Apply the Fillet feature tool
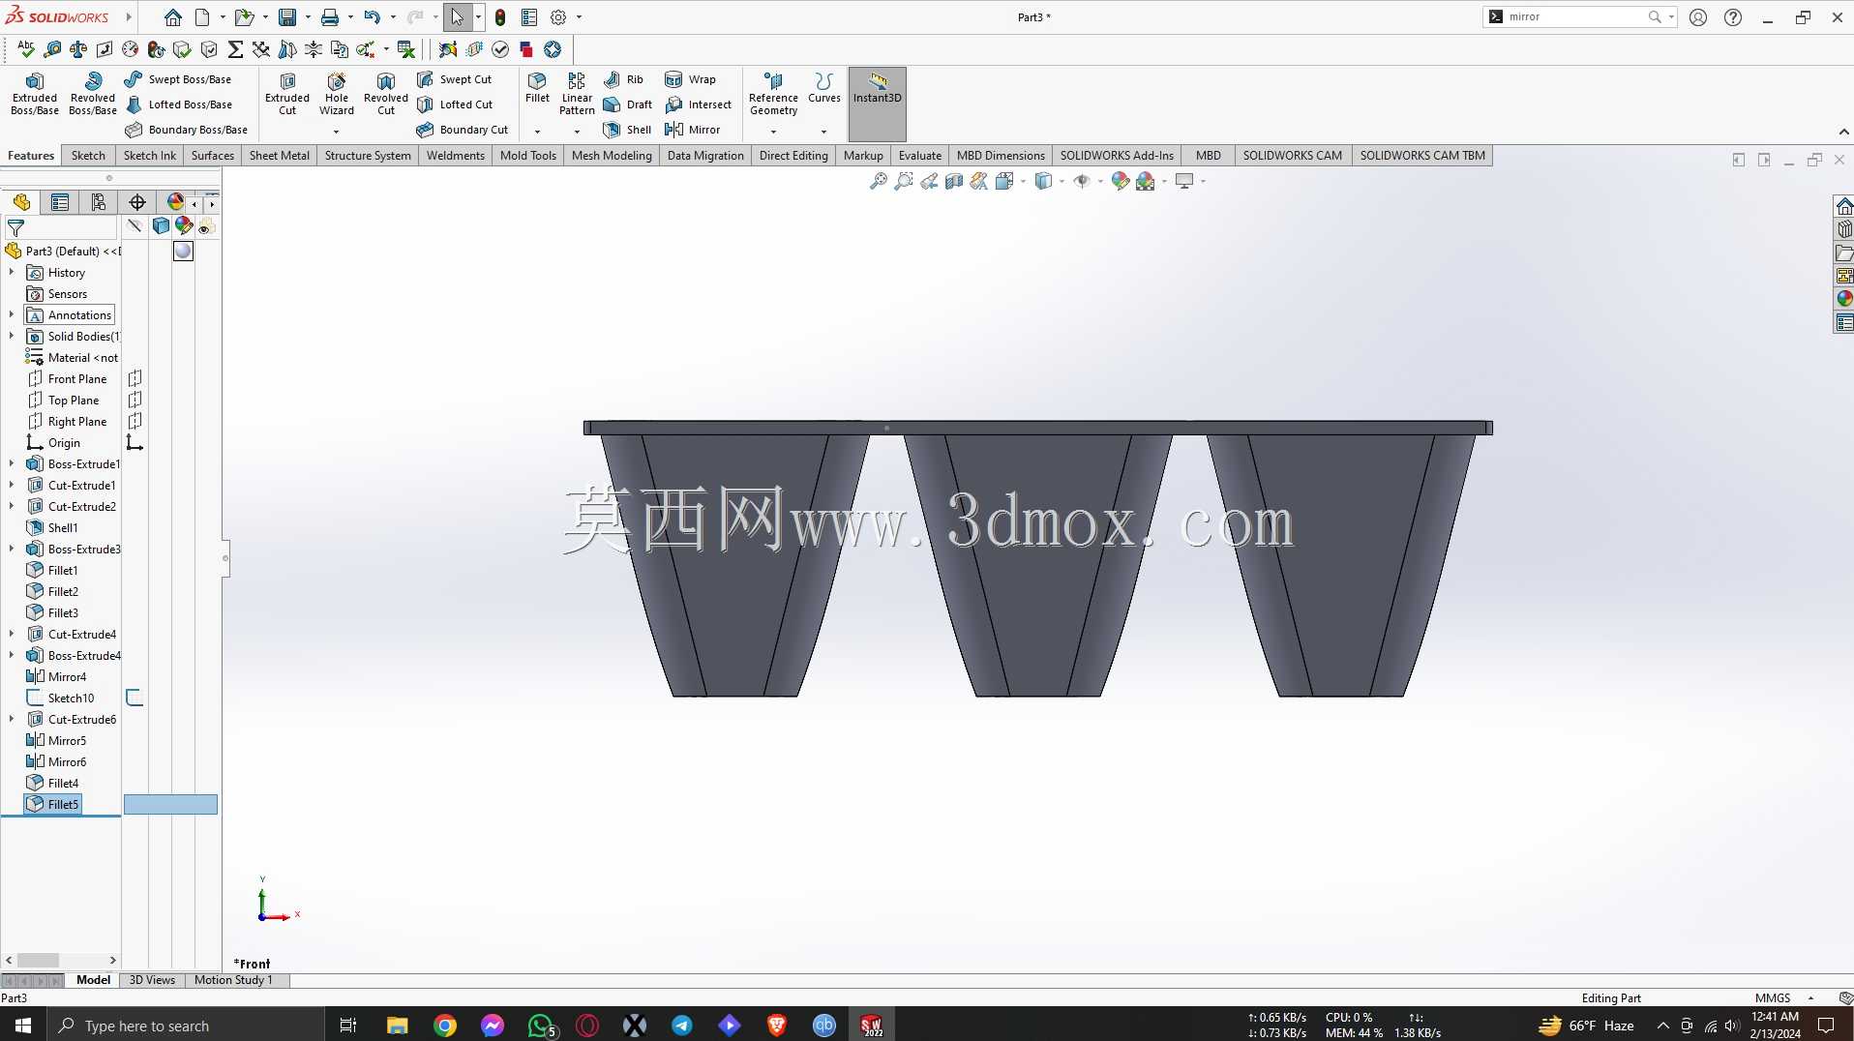1854x1041 pixels. coord(537,87)
